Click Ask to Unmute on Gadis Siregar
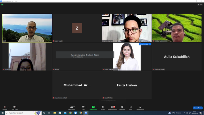Viewport: 204px width, 115px height. click(x=144, y=44)
